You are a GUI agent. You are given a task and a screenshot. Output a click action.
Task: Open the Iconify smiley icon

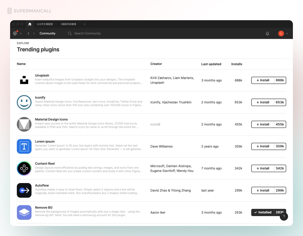coord(24,102)
